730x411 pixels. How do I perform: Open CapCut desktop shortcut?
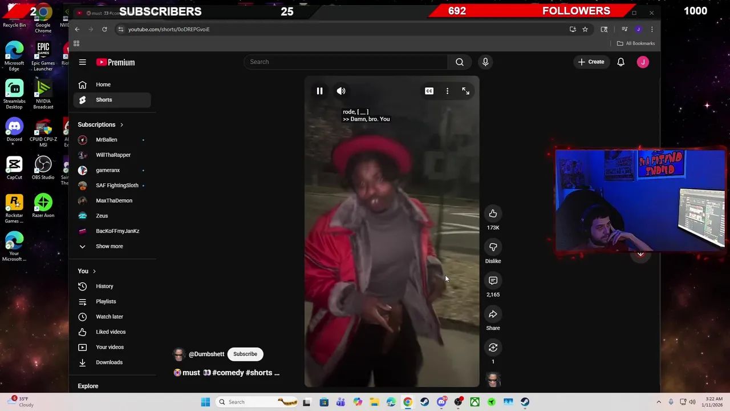pyautogui.click(x=14, y=168)
